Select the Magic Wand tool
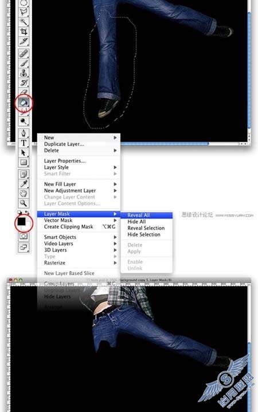This screenshot has width=258, height=412. (x=24, y=22)
